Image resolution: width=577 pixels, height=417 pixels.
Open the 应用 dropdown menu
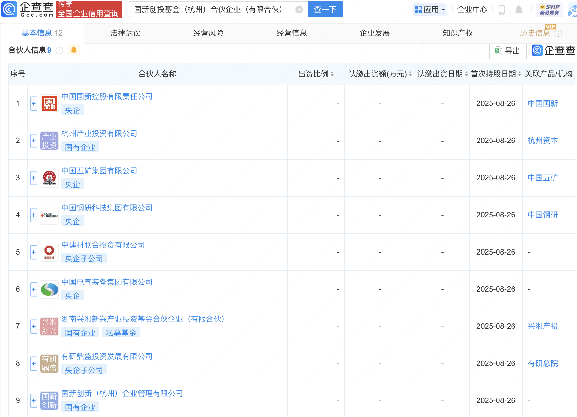click(x=430, y=10)
